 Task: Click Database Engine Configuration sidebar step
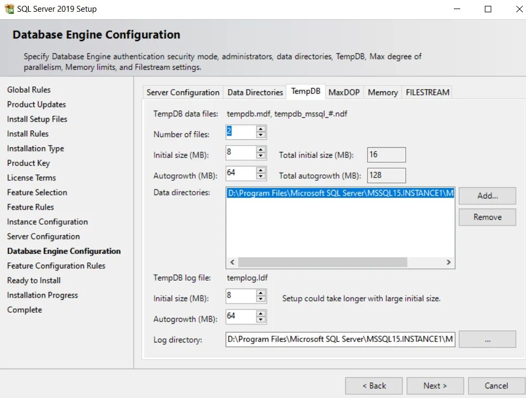[x=64, y=251]
